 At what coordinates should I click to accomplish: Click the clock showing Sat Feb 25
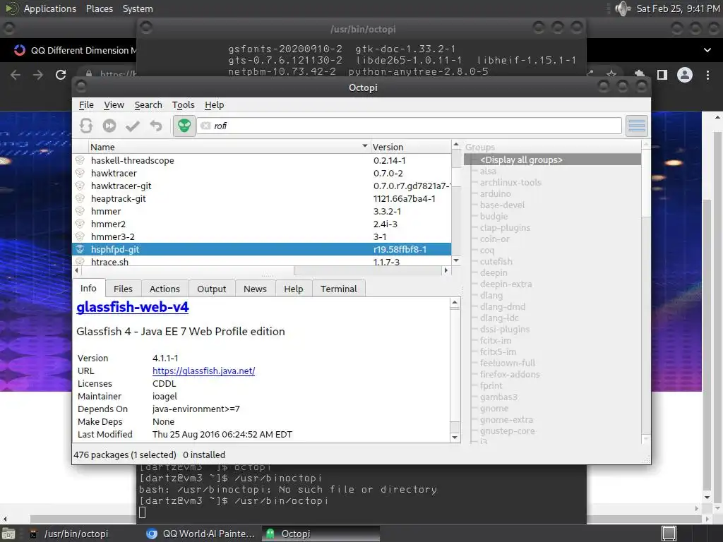[x=678, y=8]
